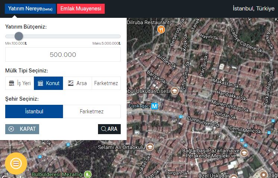278x178 pixels.
Task: Click the Fıstıkağacı station label
Action: (x=139, y=106)
